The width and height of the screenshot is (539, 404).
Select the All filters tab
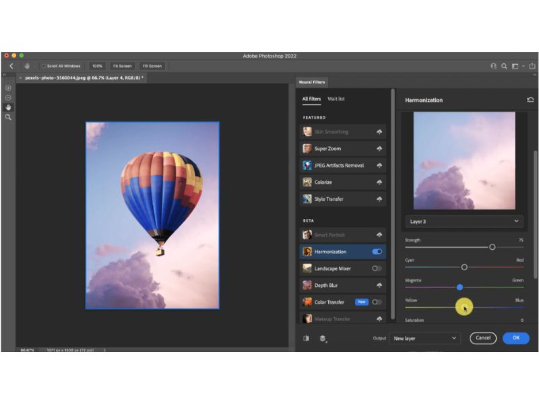click(311, 99)
